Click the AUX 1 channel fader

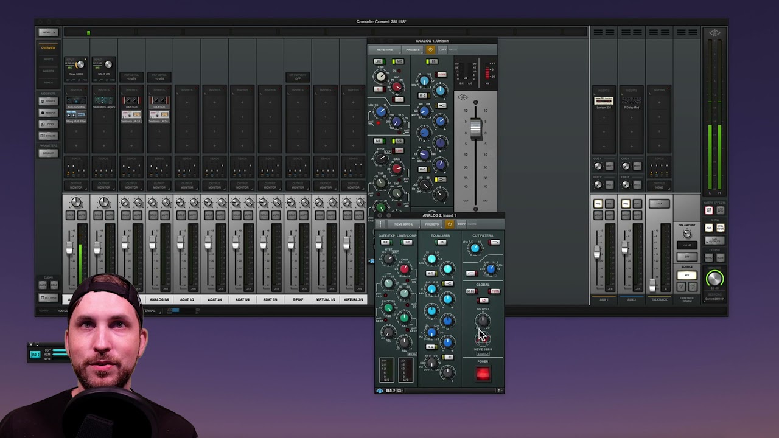coord(598,251)
